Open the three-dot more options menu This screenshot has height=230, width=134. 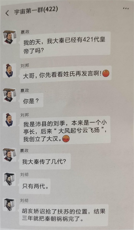[126, 9]
